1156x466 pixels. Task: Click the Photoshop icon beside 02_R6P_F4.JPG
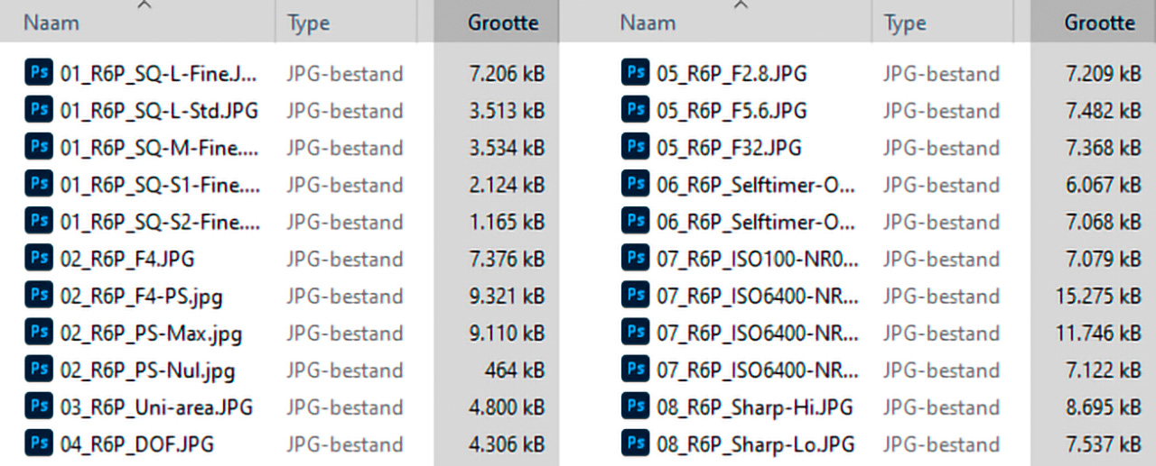(x=39, y=259)
